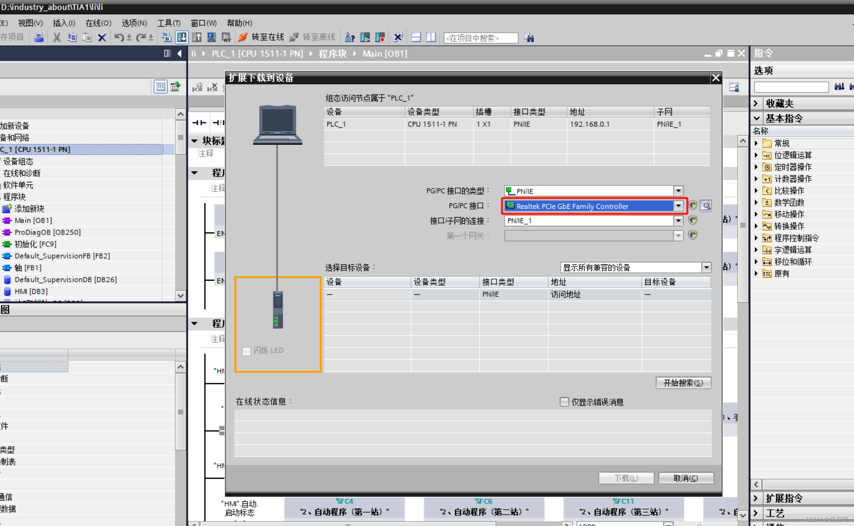Click the go online (转至在线) icon

click(x=243, y=37)
